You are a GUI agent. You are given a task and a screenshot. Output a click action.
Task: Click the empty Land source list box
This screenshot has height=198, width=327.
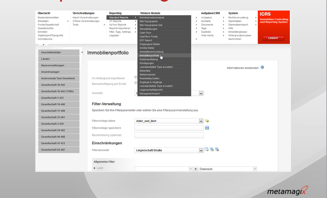click(x=162, y=169)
